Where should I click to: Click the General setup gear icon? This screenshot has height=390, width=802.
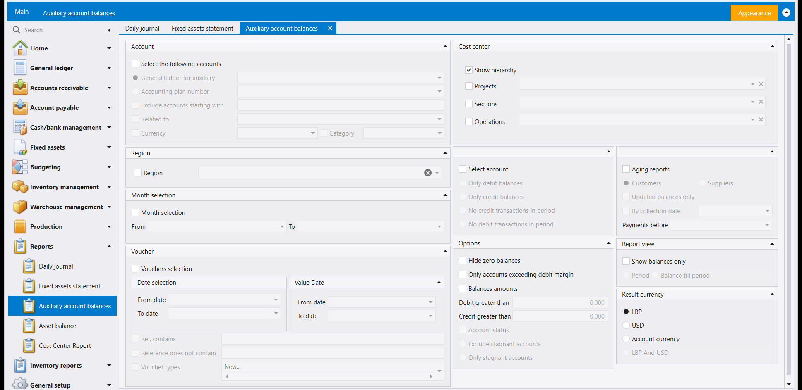(20, 384)
